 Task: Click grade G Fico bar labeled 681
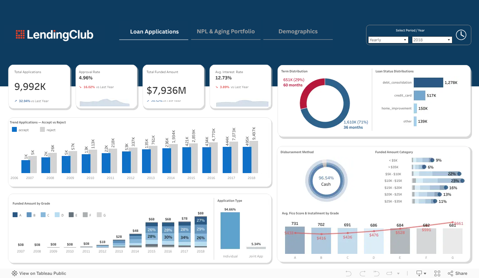tap(453, 241)
